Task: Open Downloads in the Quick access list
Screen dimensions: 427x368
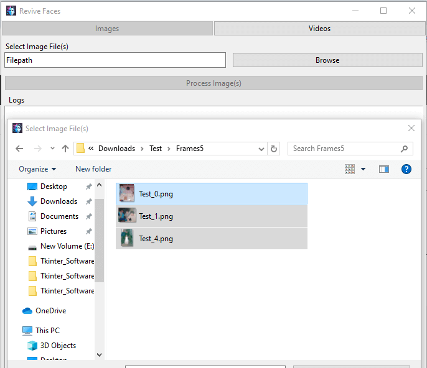Action: 59,201
